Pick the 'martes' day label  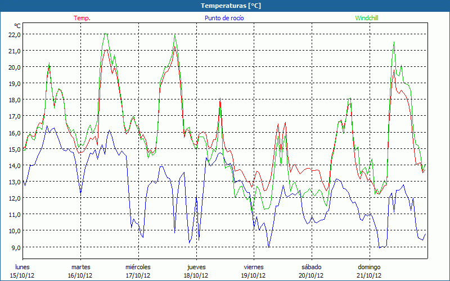pyautogui.click(x=80, y=267)
